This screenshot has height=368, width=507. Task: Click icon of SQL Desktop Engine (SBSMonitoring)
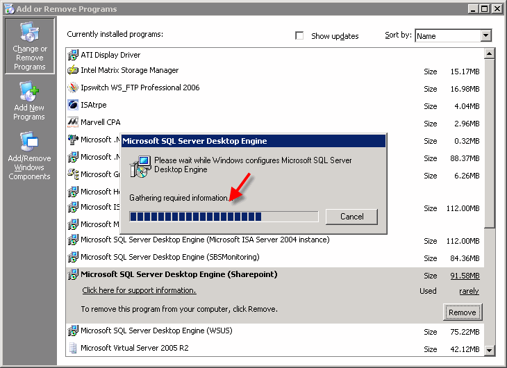click(73, 257)
